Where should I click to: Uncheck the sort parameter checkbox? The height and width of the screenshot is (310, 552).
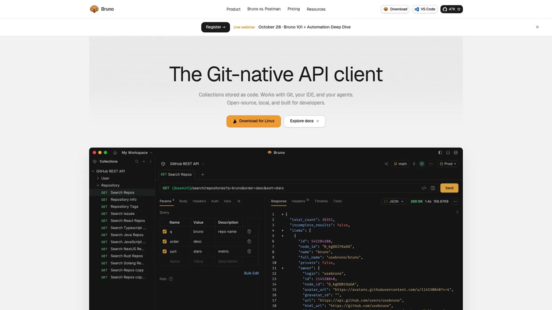pos(164,251)
